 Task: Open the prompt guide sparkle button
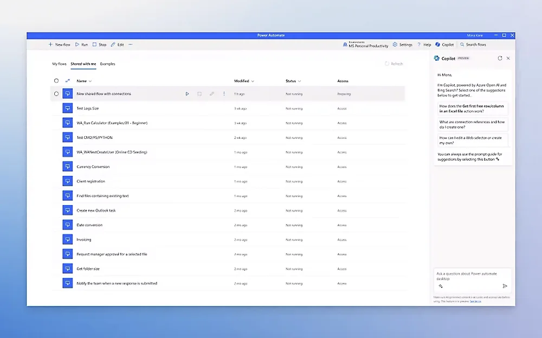[440, 286]
